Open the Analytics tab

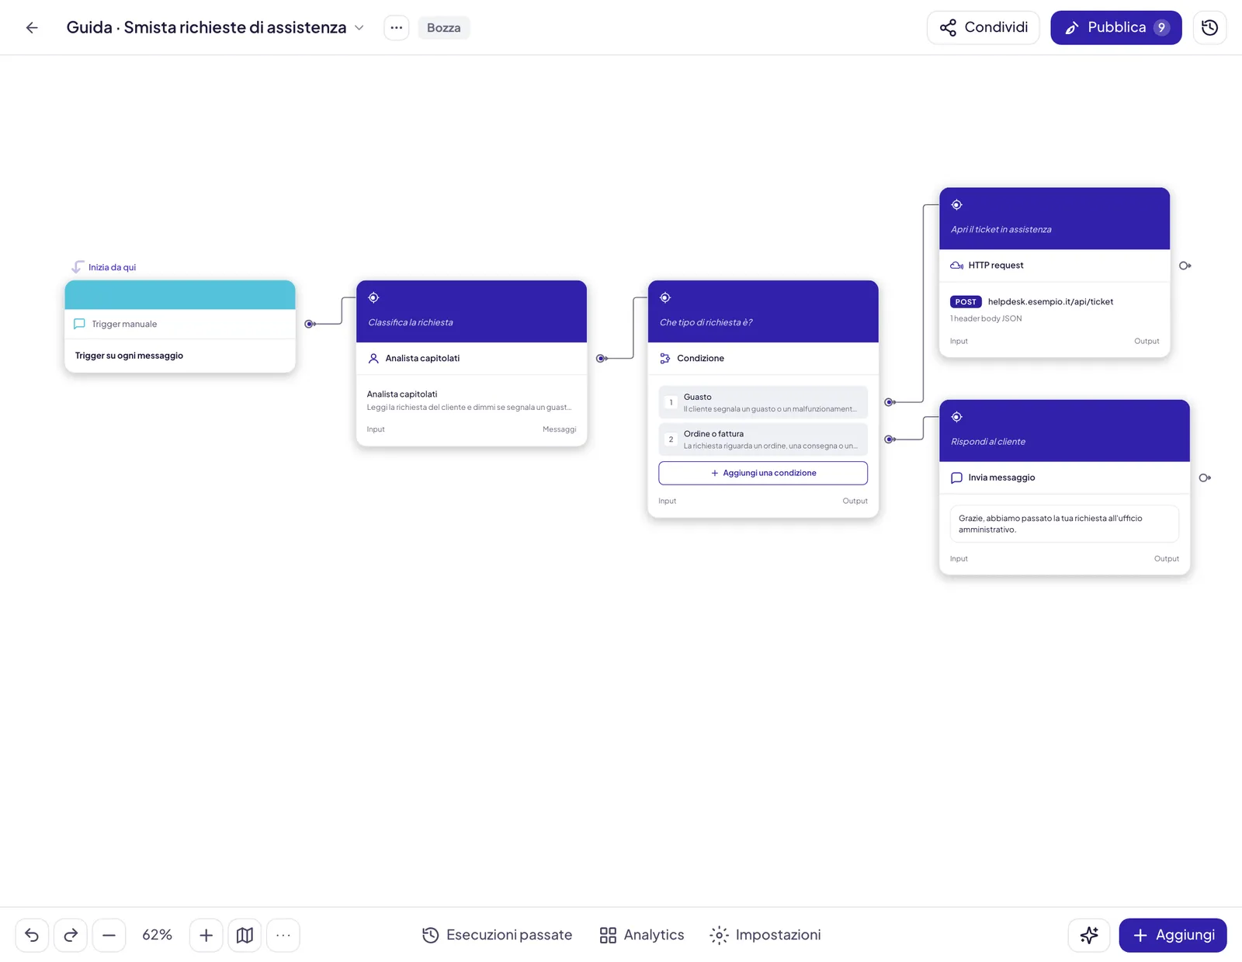coord(642,935)
